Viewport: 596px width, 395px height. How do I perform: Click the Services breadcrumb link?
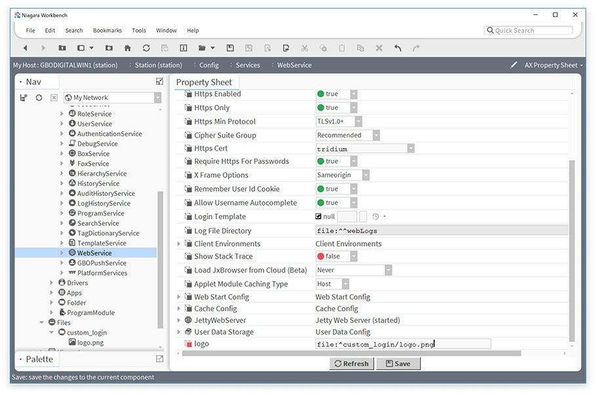point(247,65)
